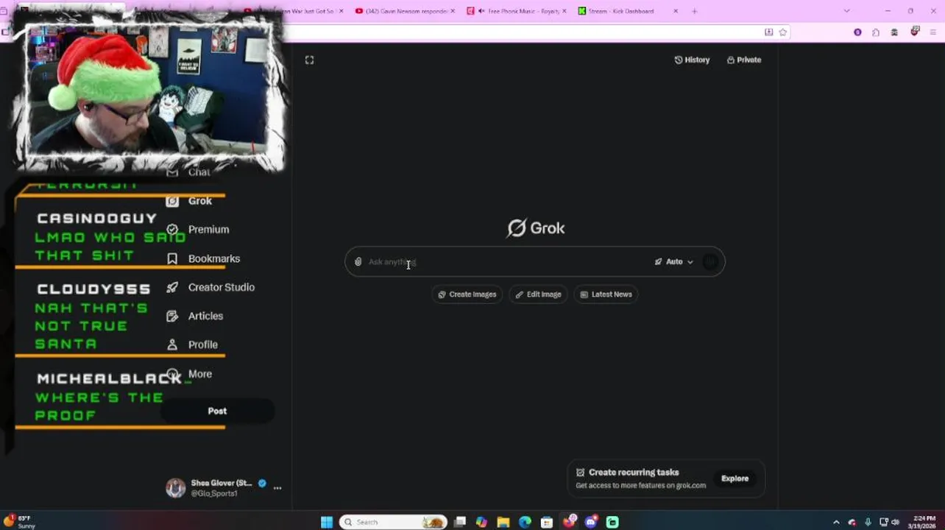The width and height of the screenshot is (945, 530).
Task: Click the Edit Image button
Action: point(538,294)
